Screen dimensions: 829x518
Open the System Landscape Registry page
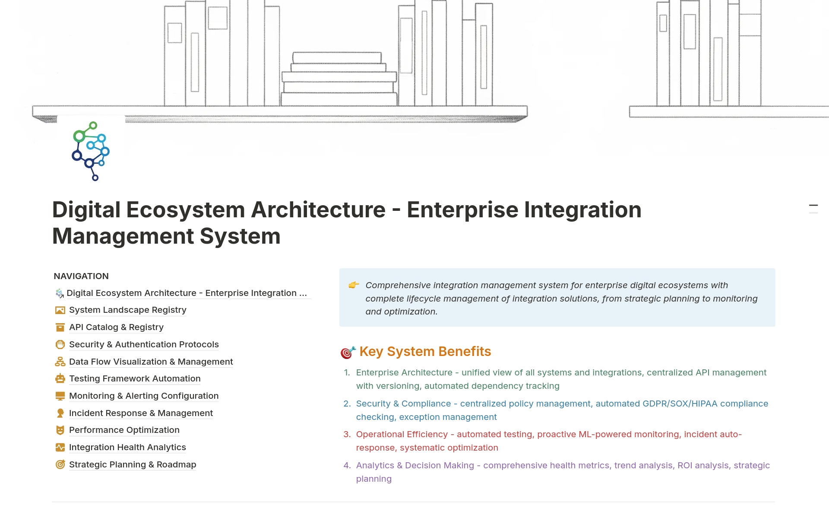point(127,310)
